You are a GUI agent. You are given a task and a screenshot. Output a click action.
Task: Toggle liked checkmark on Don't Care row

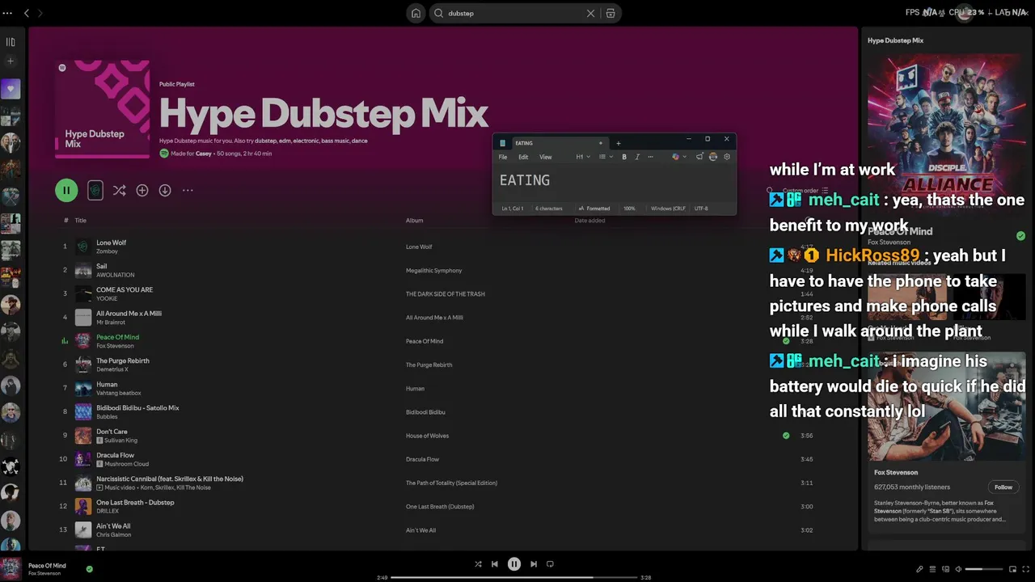(786, 436)
